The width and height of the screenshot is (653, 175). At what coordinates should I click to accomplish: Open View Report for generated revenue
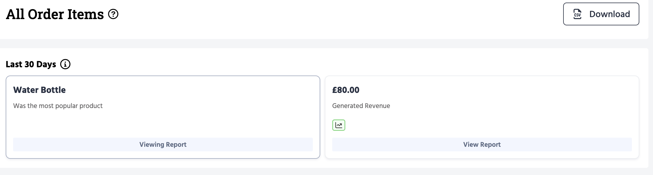(x=482, y=145)
